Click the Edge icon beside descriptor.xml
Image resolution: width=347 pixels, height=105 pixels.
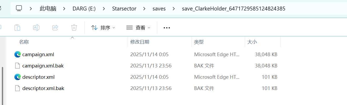pos(17,77)
